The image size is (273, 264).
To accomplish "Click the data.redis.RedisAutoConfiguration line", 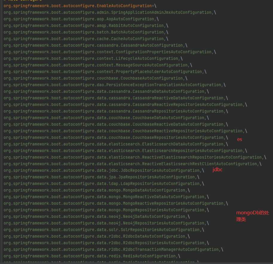I will coord(92,256).
